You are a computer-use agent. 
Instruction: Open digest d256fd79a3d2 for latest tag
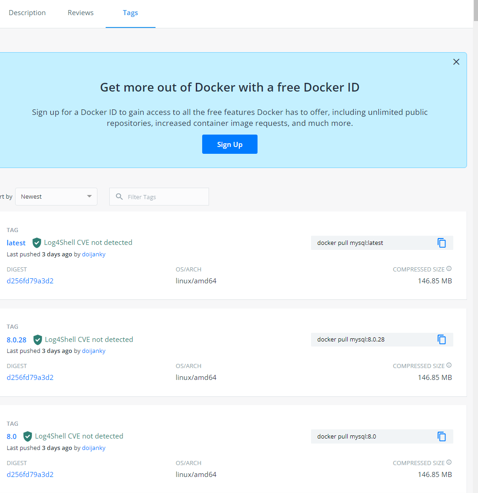(x=30, y=281)
